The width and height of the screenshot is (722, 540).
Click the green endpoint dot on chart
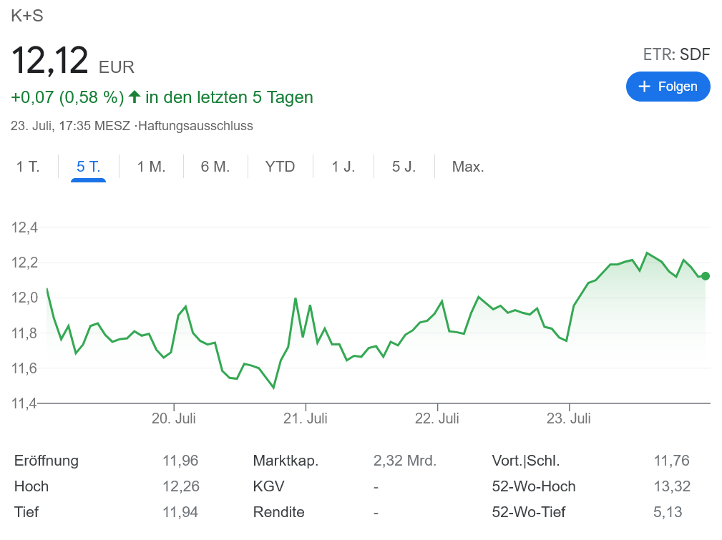click(x=705, y=276)
